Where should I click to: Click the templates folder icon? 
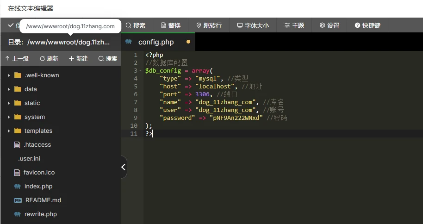pyautogui.click(x=18, y=131)
